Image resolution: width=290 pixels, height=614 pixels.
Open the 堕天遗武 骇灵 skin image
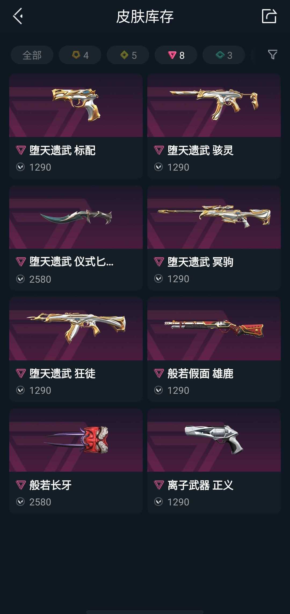[214, 105]
